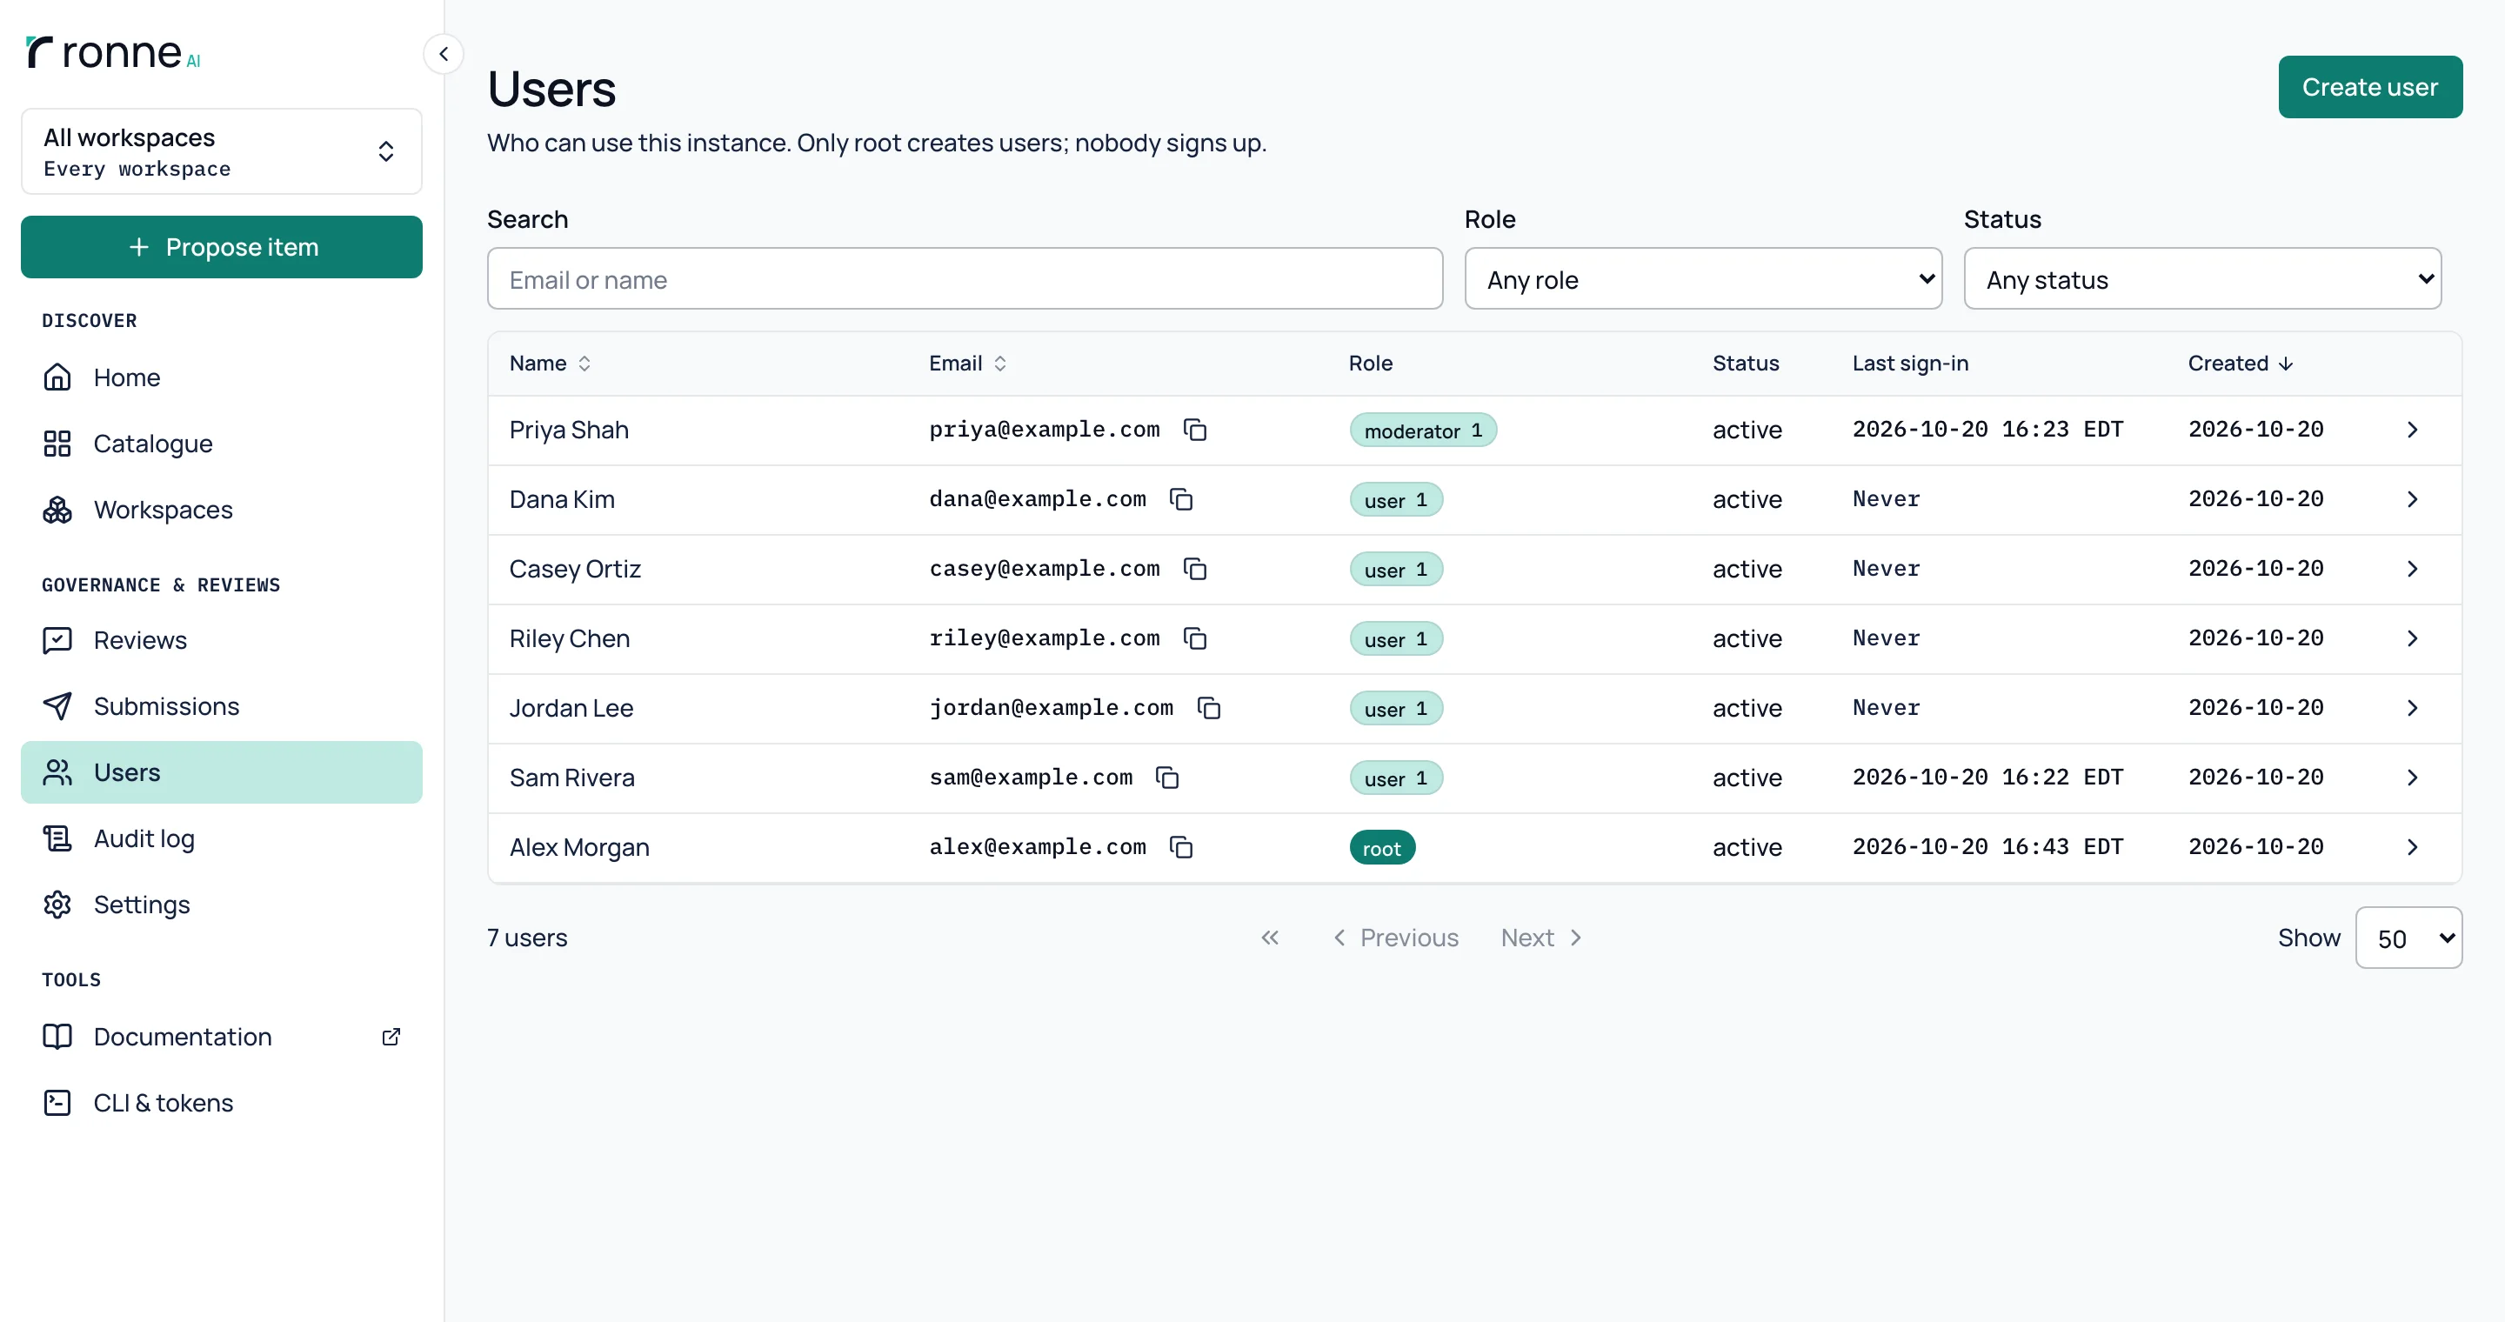Copy alex@example.com email address
Screen dimensions: 2505x1322
click(1181, 848)
